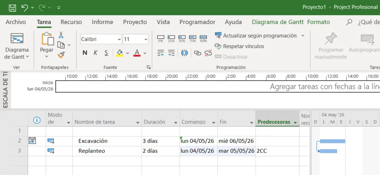This screenshot has width=380, height=175.
Task: Expand the Pegar options arrow
Action: pos(46,57)
